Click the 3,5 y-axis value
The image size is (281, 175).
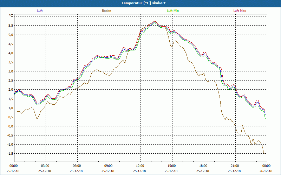pyautogui.click(x=11, y=62)
